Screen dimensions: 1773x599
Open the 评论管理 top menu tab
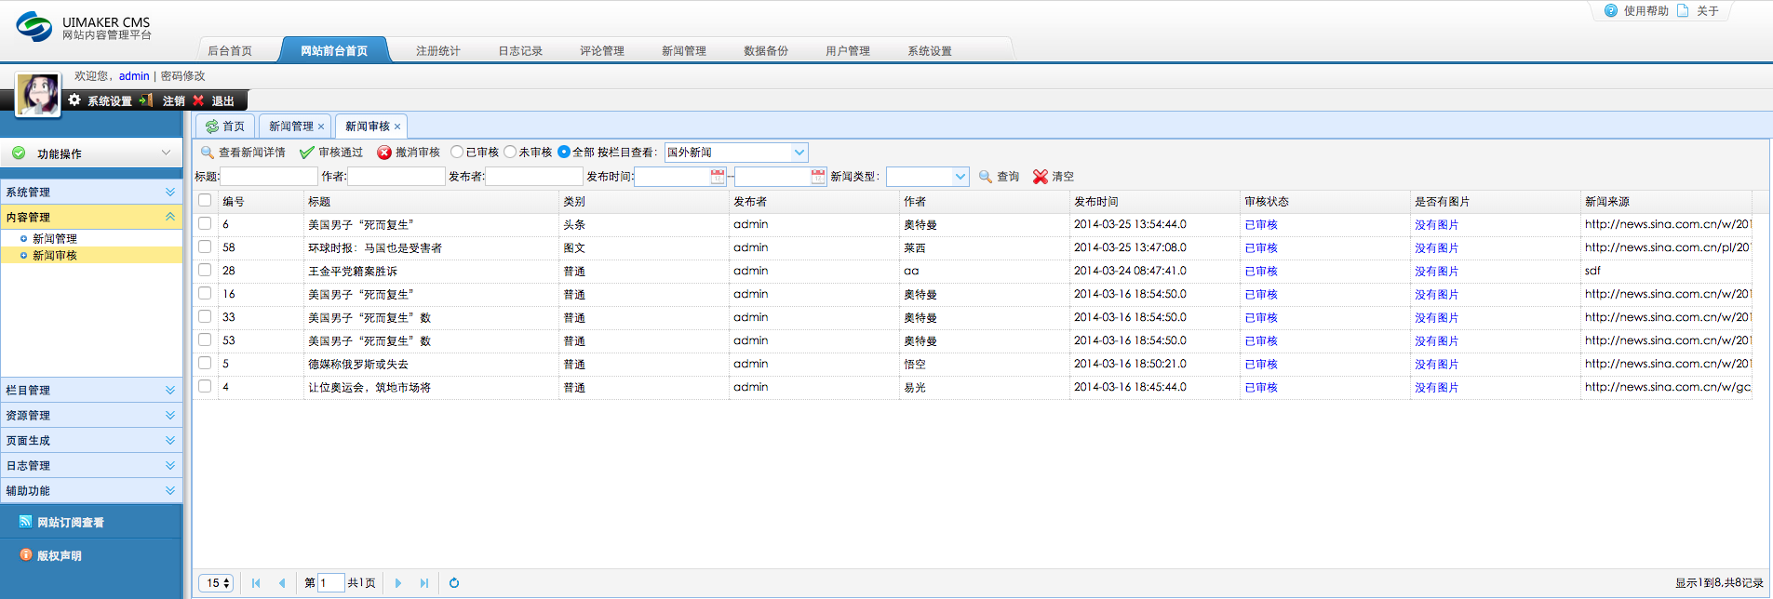point(602,51)
